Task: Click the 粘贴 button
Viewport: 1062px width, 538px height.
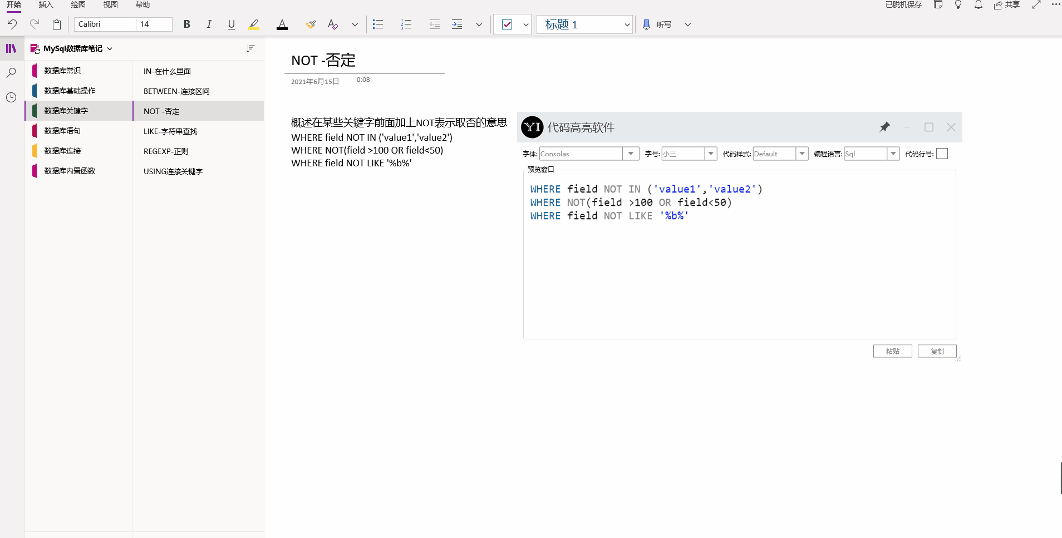Action: click(892, 351)
